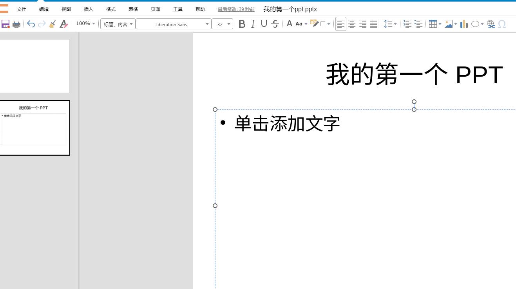516x289 pixels.
Task: Toggle strikethrough formatting
Action: [x=275, y=24]
